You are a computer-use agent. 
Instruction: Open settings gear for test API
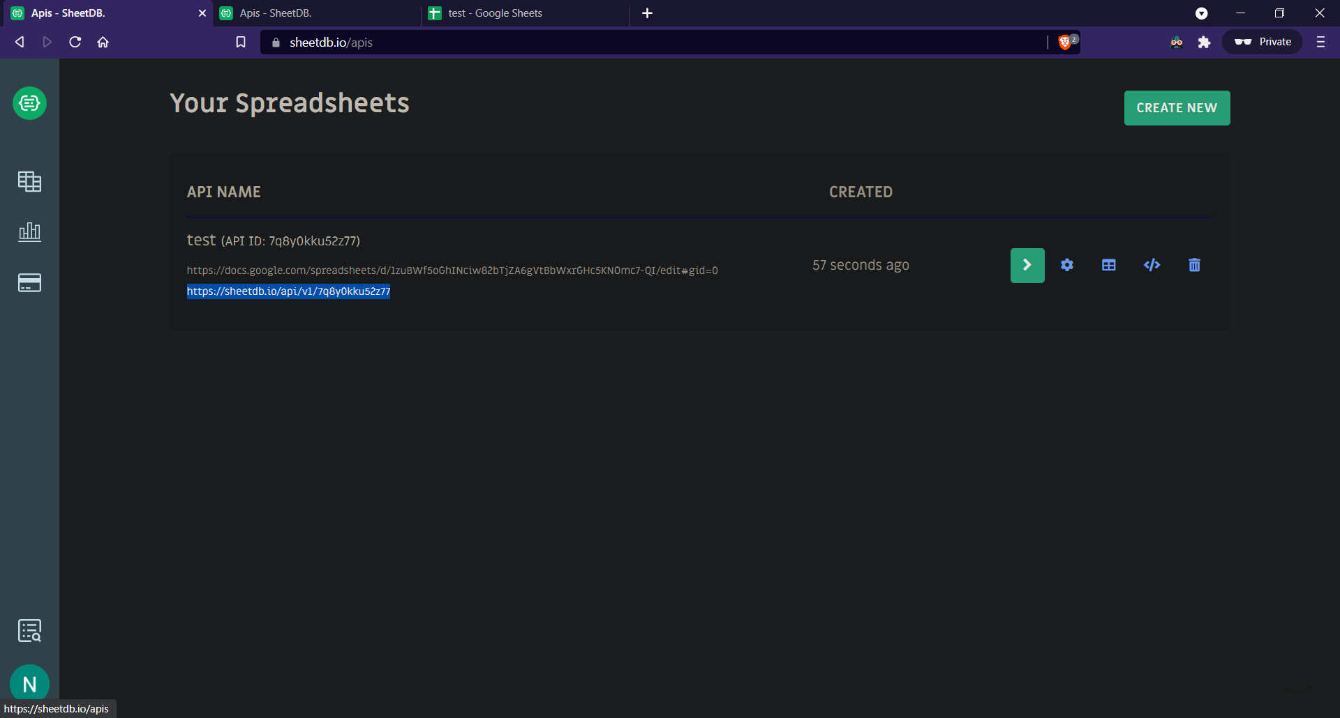[x=1067, y=265]
